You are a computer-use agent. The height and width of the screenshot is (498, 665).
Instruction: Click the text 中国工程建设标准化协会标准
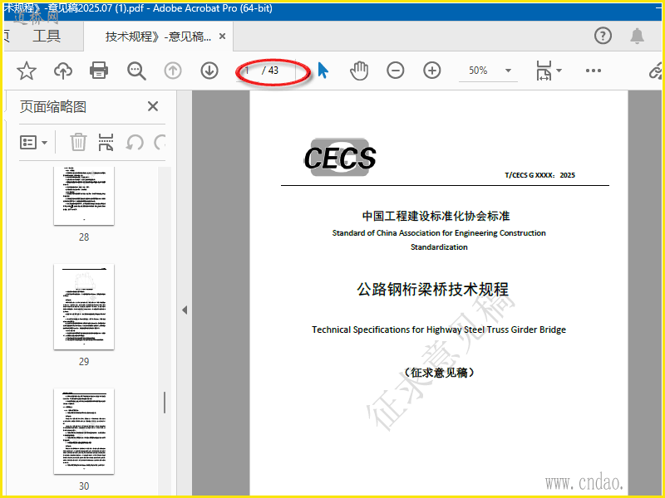[x=436, y=216]
